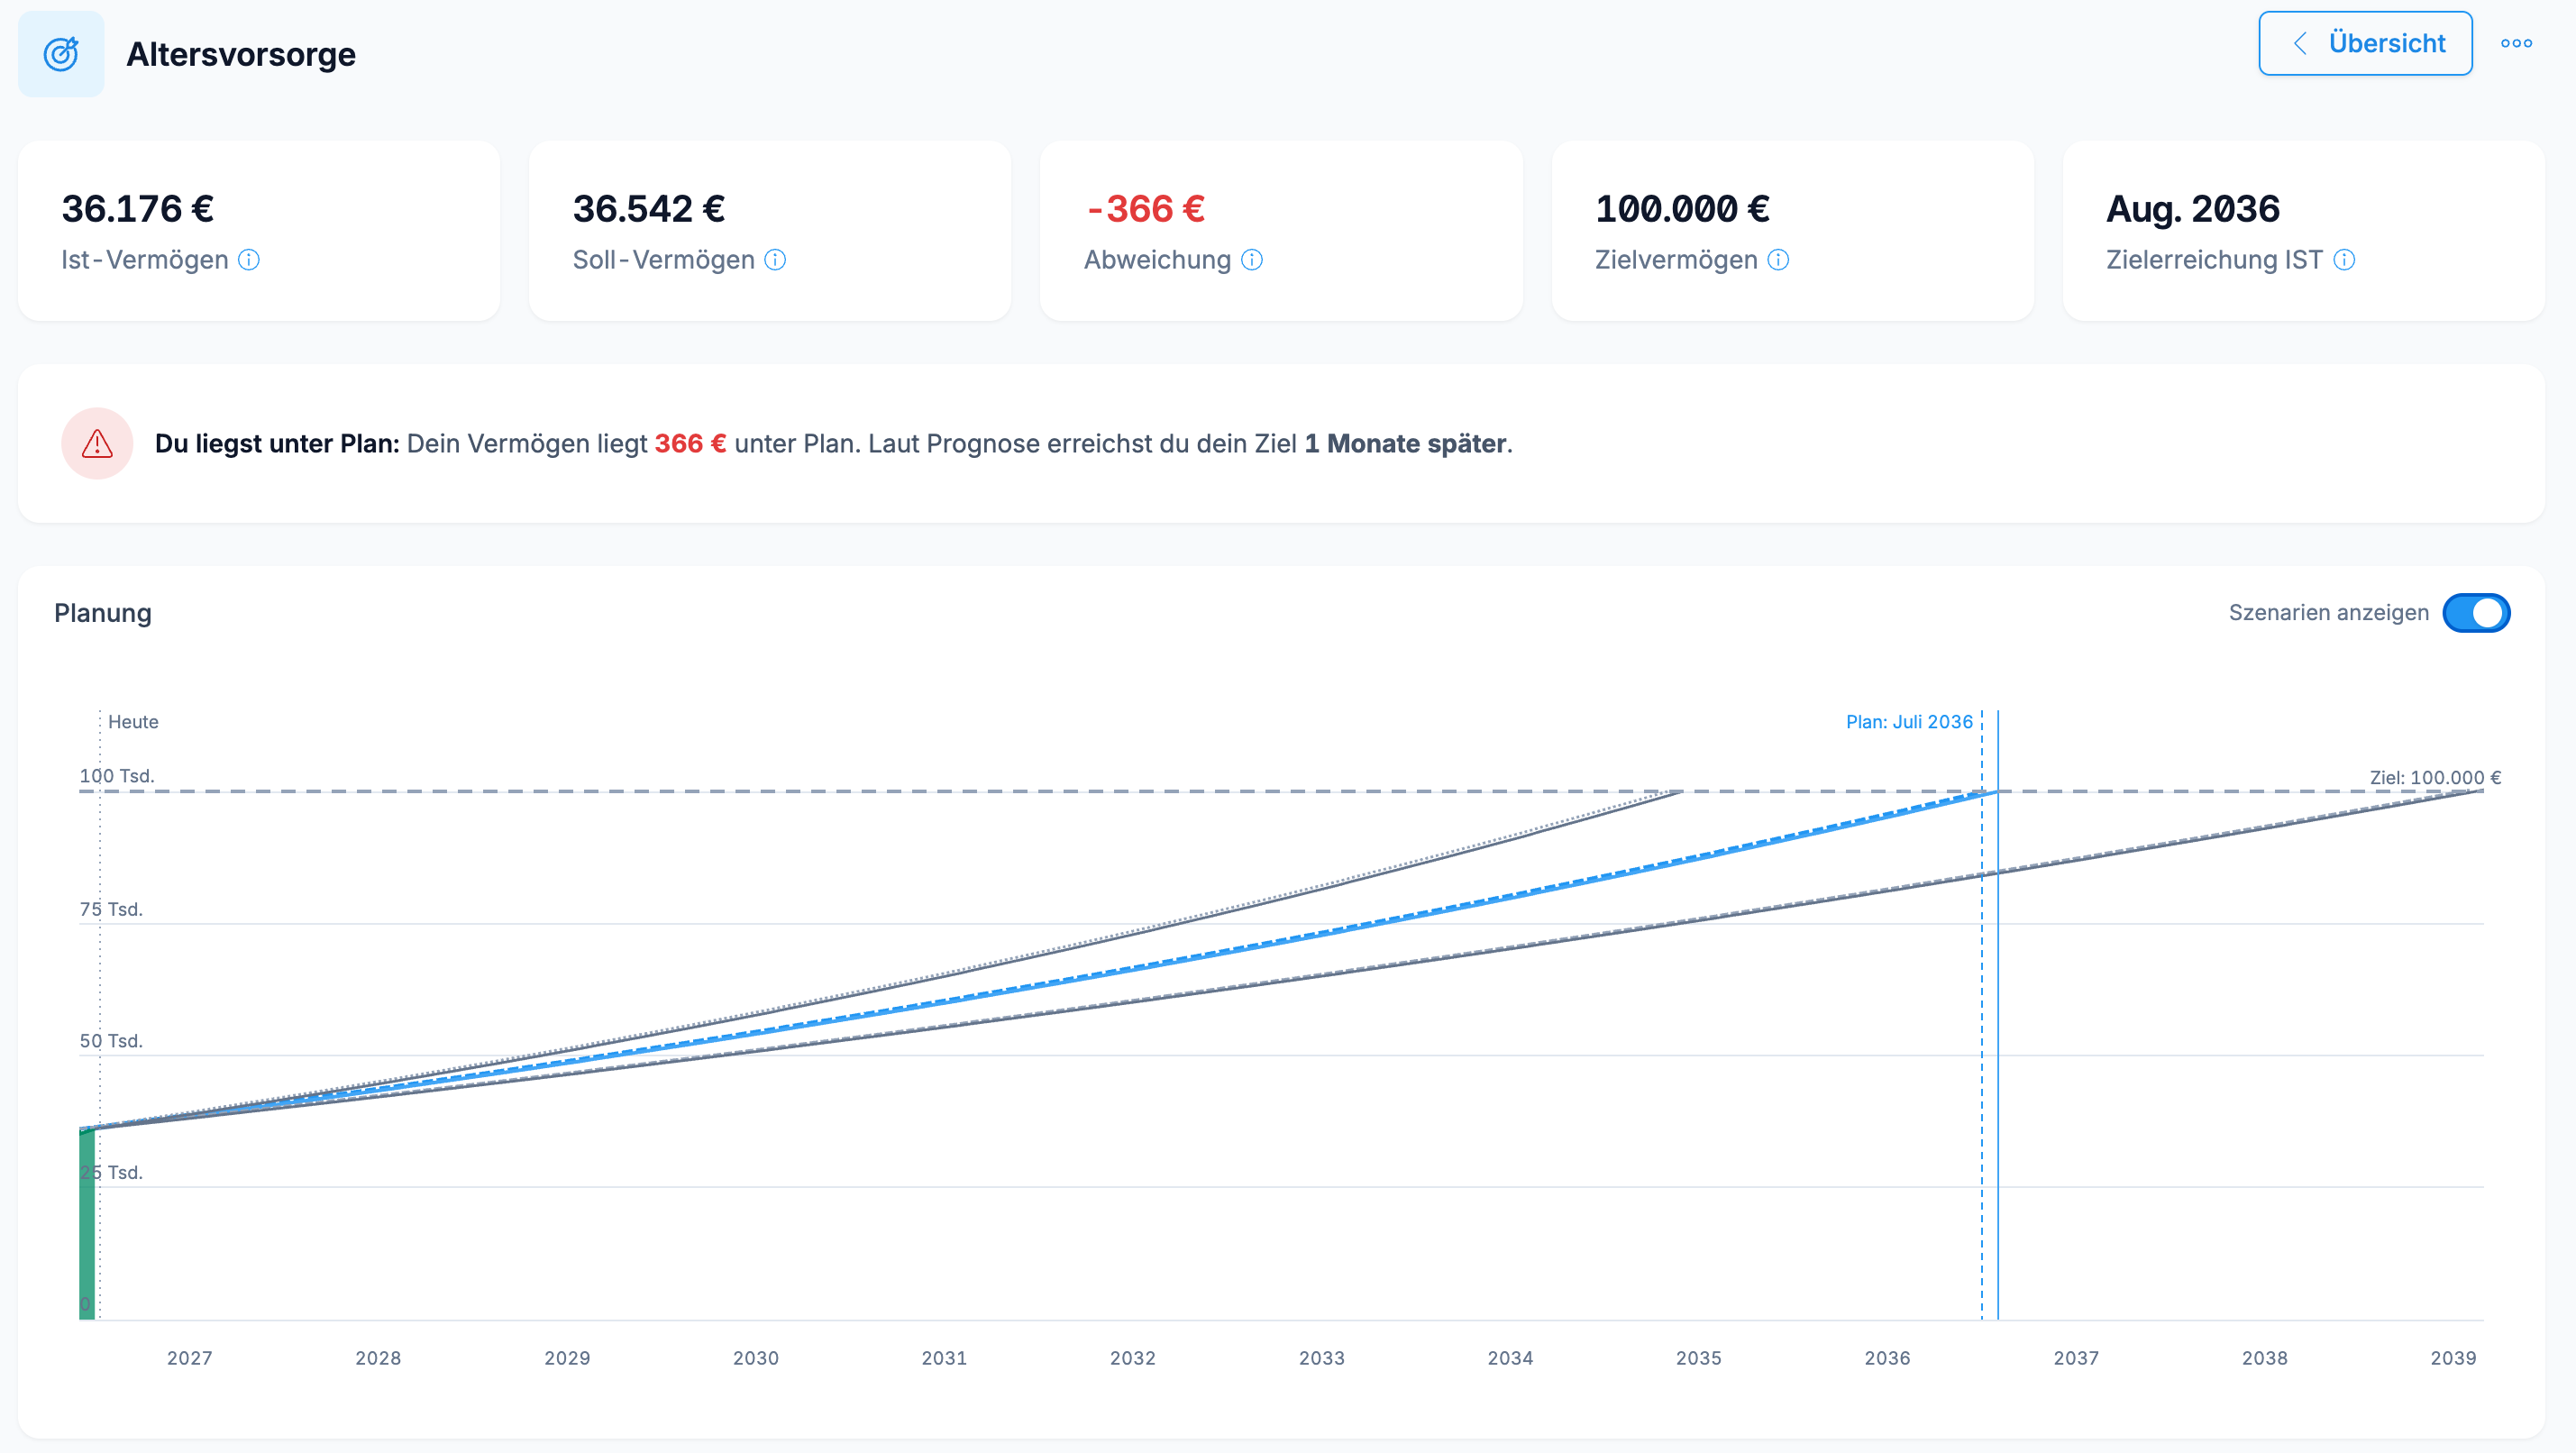
Task: Open info icon beside Zielerreichung IST
Action: [x=2344, y=260]
